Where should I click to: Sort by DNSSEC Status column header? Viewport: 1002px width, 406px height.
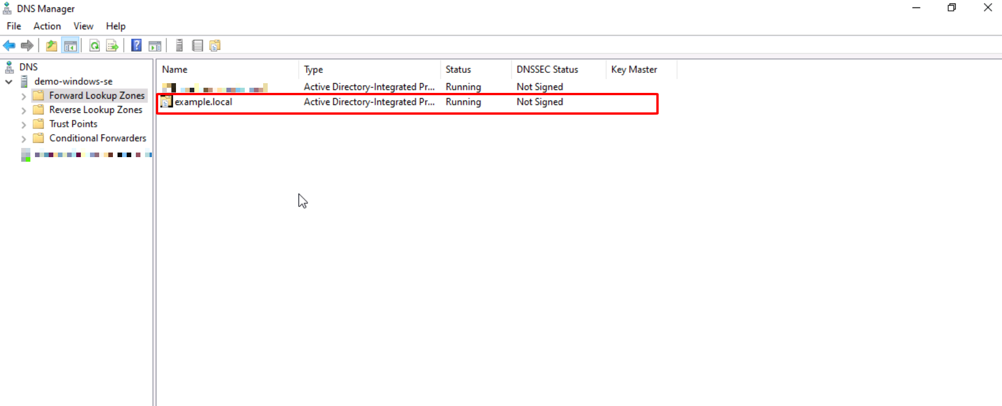(547, 69)
